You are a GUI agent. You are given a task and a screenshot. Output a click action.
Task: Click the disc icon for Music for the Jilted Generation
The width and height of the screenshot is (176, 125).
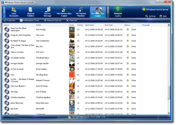click(7, 29)
